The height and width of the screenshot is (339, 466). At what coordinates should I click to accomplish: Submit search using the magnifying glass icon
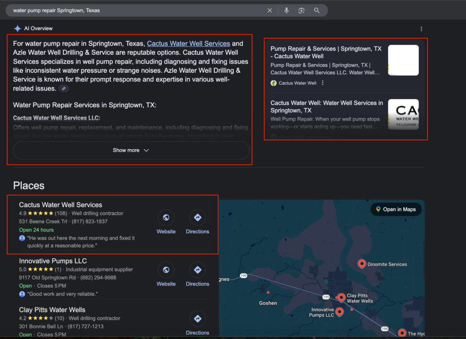coord(317,10)
